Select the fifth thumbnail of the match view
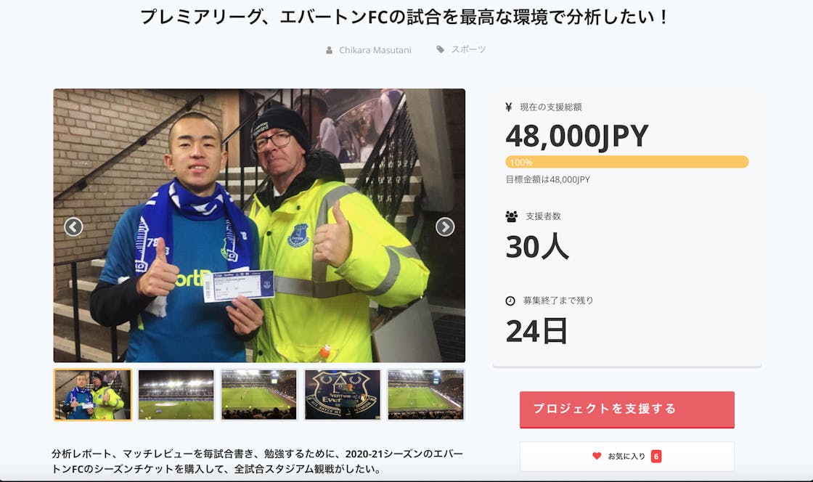The height and width of the screenshot is (482, 813). click(x=425, y=394)
